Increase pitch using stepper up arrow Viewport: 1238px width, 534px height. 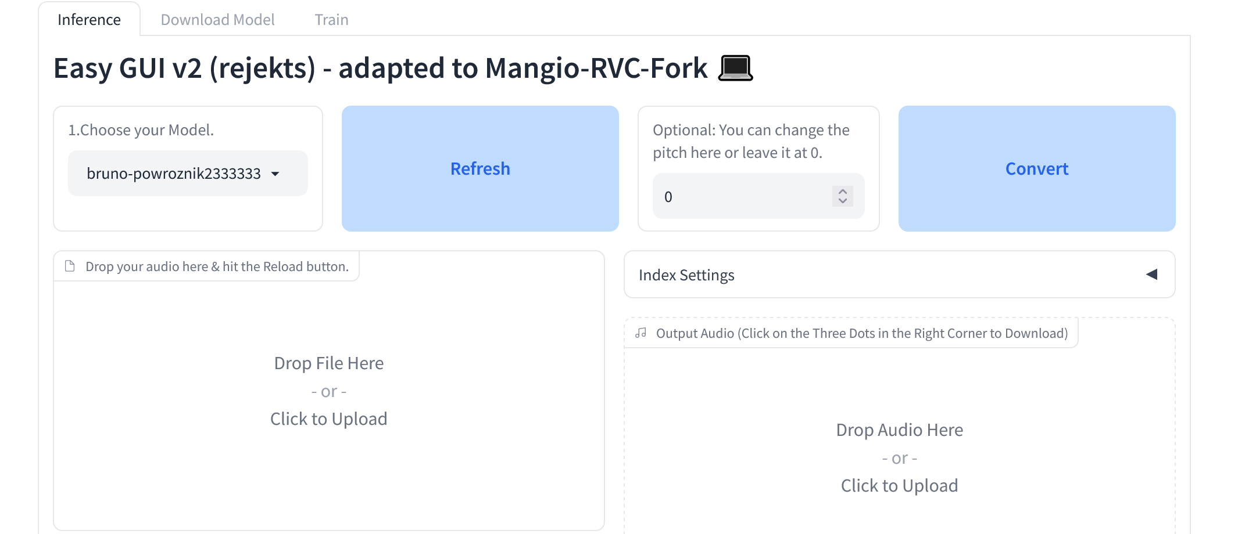pos(843,191)
